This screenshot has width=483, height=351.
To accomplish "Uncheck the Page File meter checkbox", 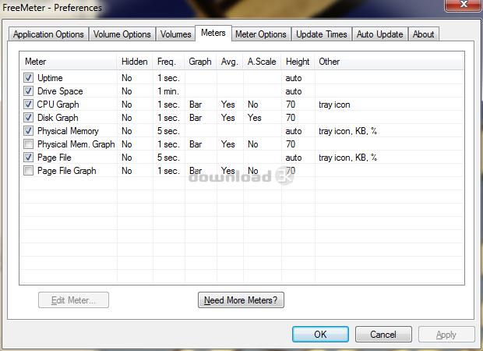I will (x=29, y=158).
